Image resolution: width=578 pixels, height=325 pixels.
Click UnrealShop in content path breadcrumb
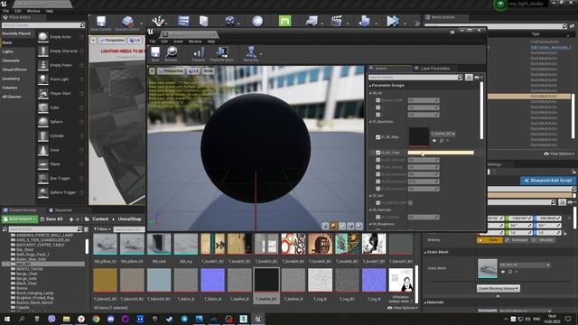tap(129, 219)
